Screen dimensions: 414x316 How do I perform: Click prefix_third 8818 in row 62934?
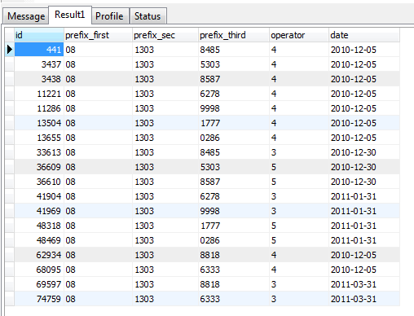pyautogui.click(x=234, y=255)
